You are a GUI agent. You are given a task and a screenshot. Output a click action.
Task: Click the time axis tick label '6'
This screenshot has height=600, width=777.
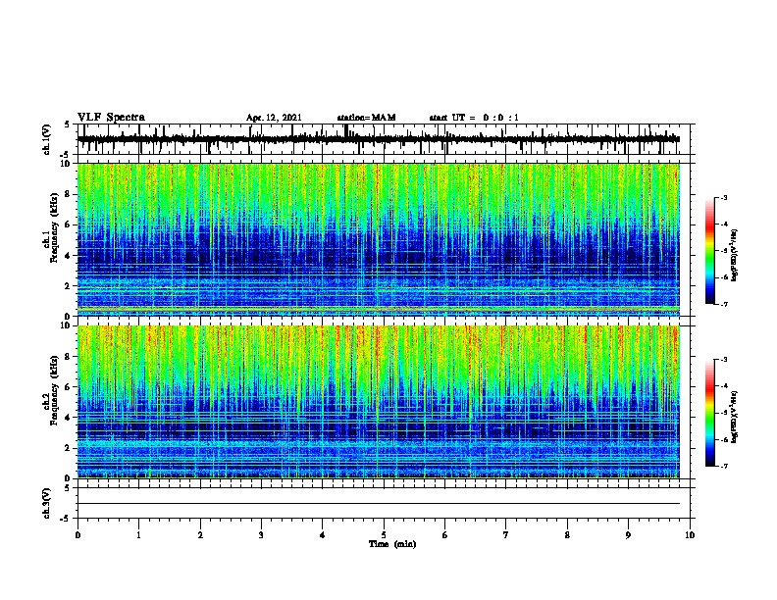(445, 535)
